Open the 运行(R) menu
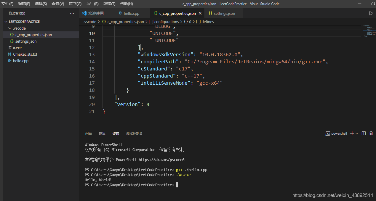 pos(92,4)
